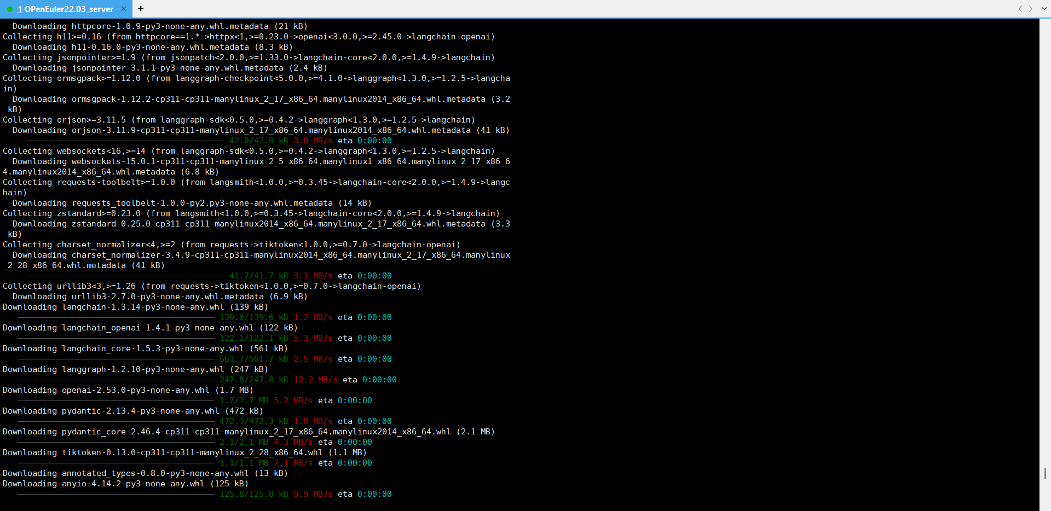Click the jsonpointer-3.1.1 metadata download line
The height and width of the screenshot is (511, 1051).
(170, 68)
